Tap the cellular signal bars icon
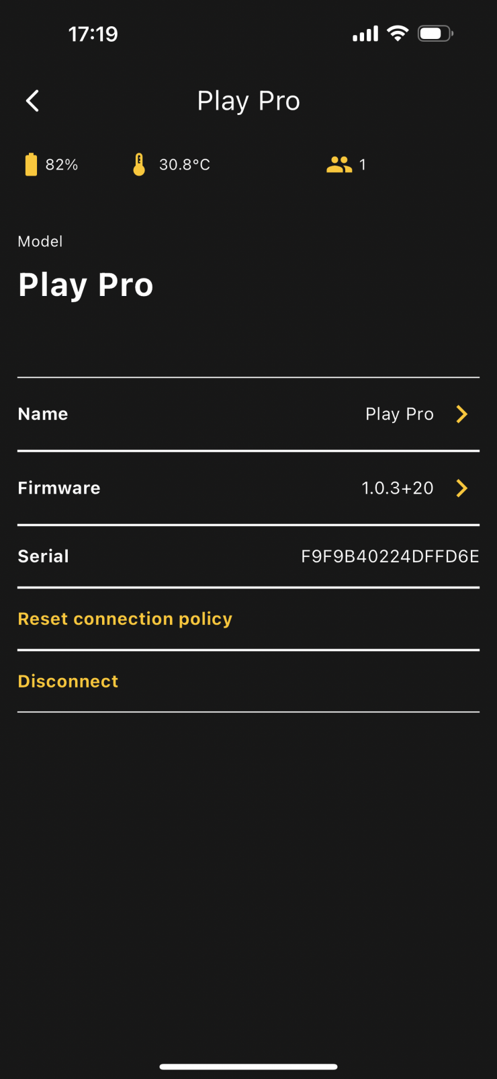The image size is (497, 1079). pyautogui.click(x=365, y=34)
